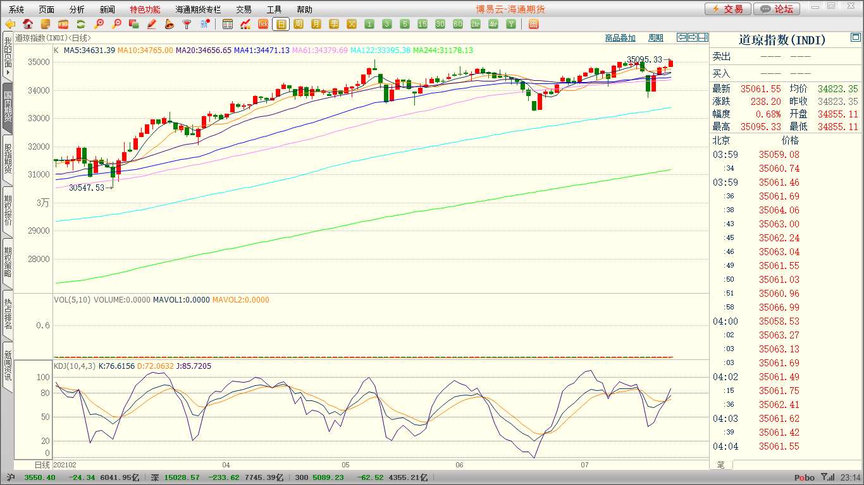Switch to 周 weekly period
The width and height of the screenshot is (864, 485).
pos(299,25)
